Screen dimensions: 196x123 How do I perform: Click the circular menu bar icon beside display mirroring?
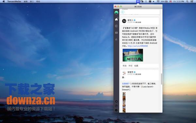pyautogui.click(x=146, y=1)
